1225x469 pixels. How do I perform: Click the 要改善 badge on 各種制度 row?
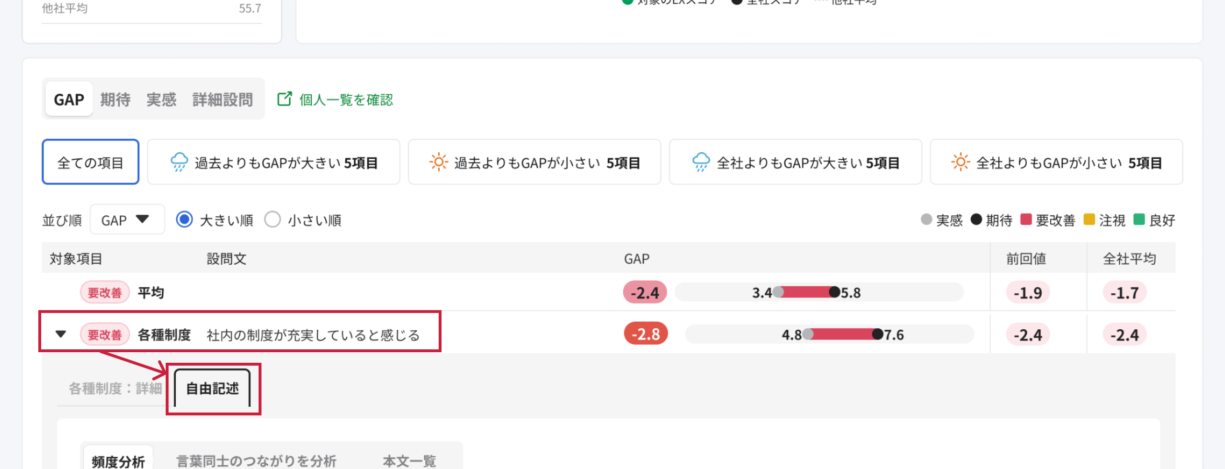104,335
